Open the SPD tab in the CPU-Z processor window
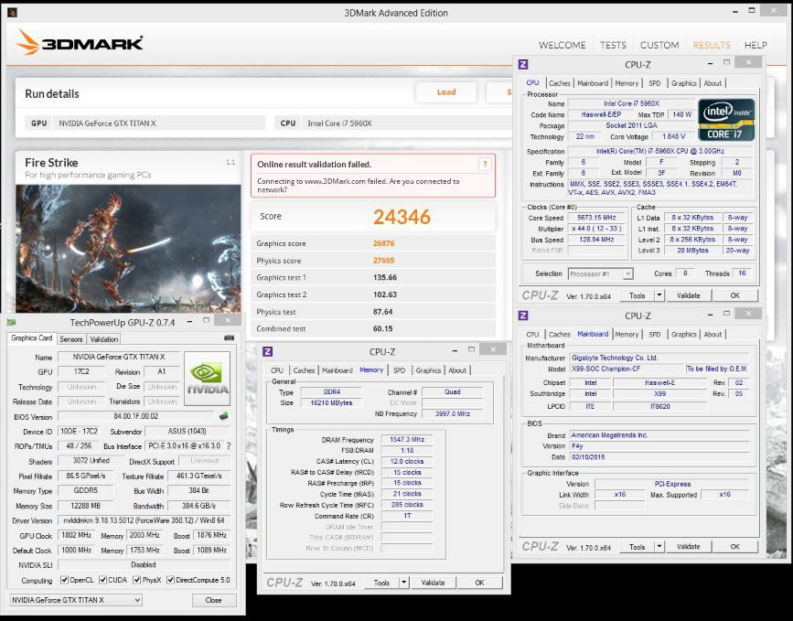The height and width of the screenshot is (621, 793). (654, 83)
